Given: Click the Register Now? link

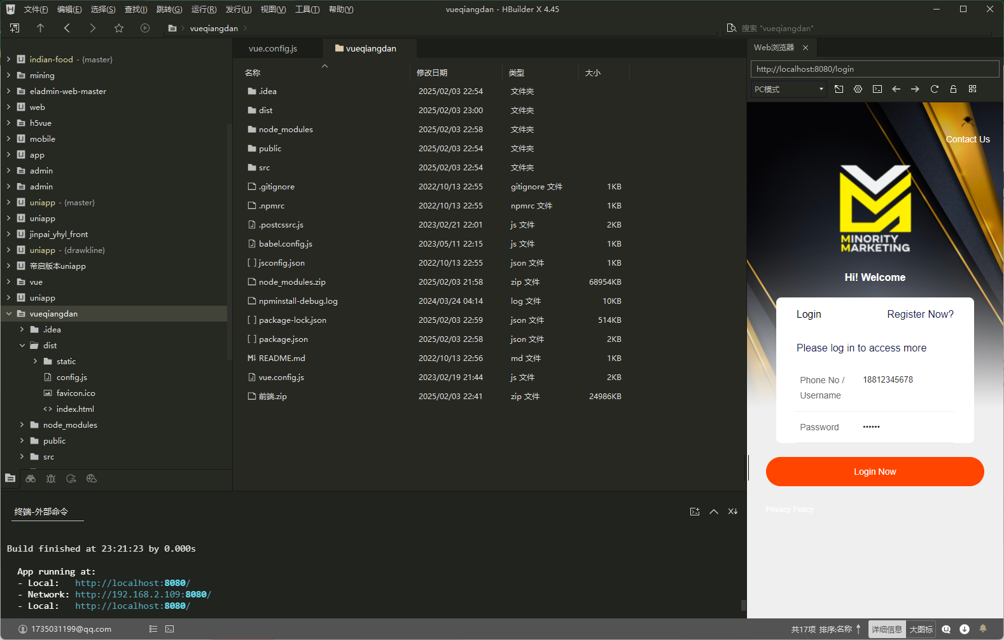Looking at the screenshot, I should click(920, 314).
